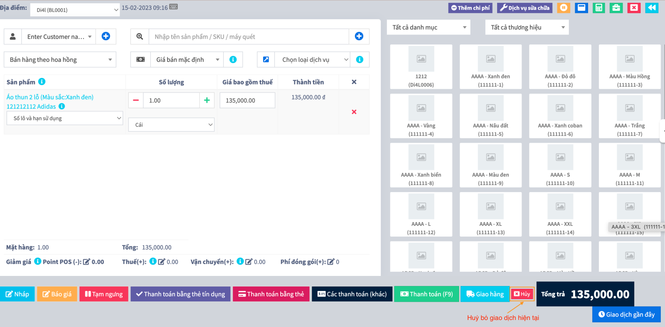The height and width of the screenshot is (327, 665).
Task: Click the green briefcase icon
Action: tap(616, 8)
